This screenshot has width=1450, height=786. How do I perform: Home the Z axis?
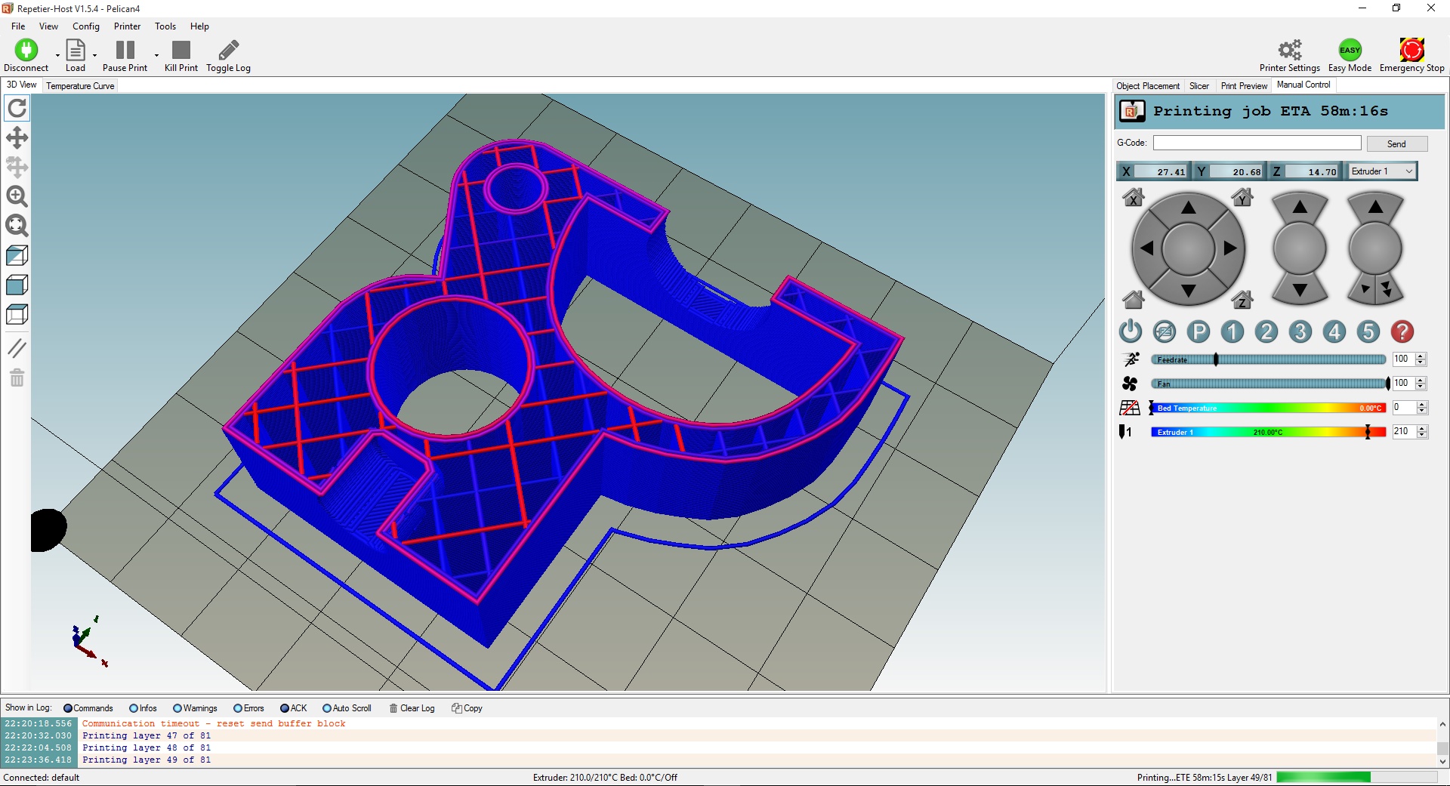tap(1242, 300)
